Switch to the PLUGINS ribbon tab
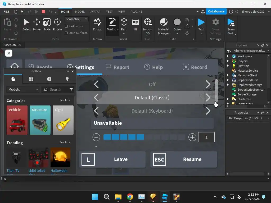 coord(136,12)
